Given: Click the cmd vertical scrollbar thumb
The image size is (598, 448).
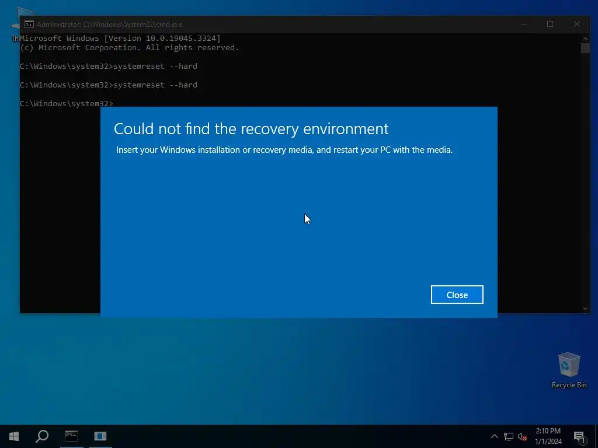Looking at the screenshot, I should [x=585, y=48].
